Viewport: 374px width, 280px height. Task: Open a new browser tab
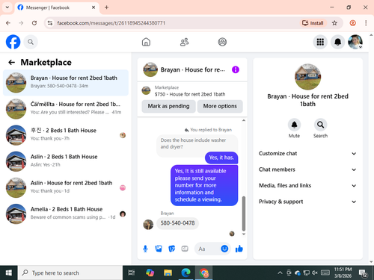tap(106, 7)
